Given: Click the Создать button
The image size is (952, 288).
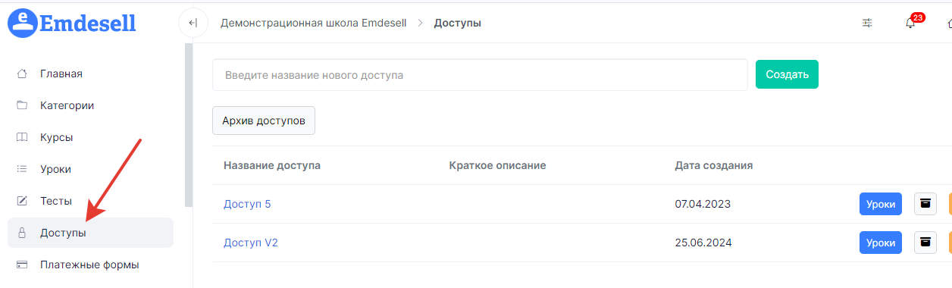Looking at the screenshot, I should 787,74.
